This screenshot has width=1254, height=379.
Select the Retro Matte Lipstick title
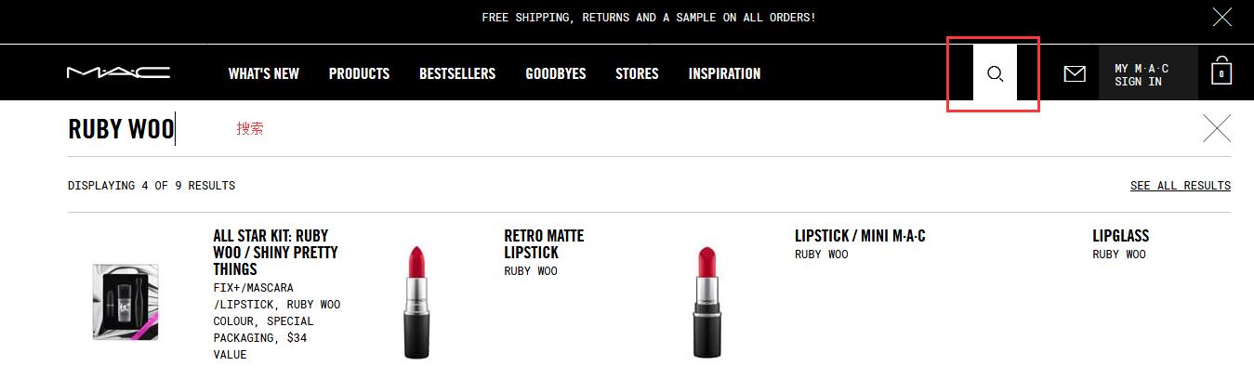tap(544, 244)
